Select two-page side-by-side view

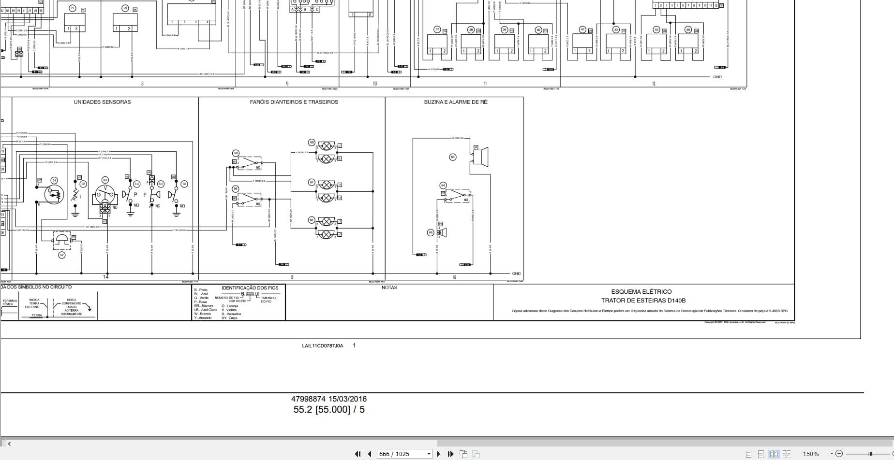774,454
